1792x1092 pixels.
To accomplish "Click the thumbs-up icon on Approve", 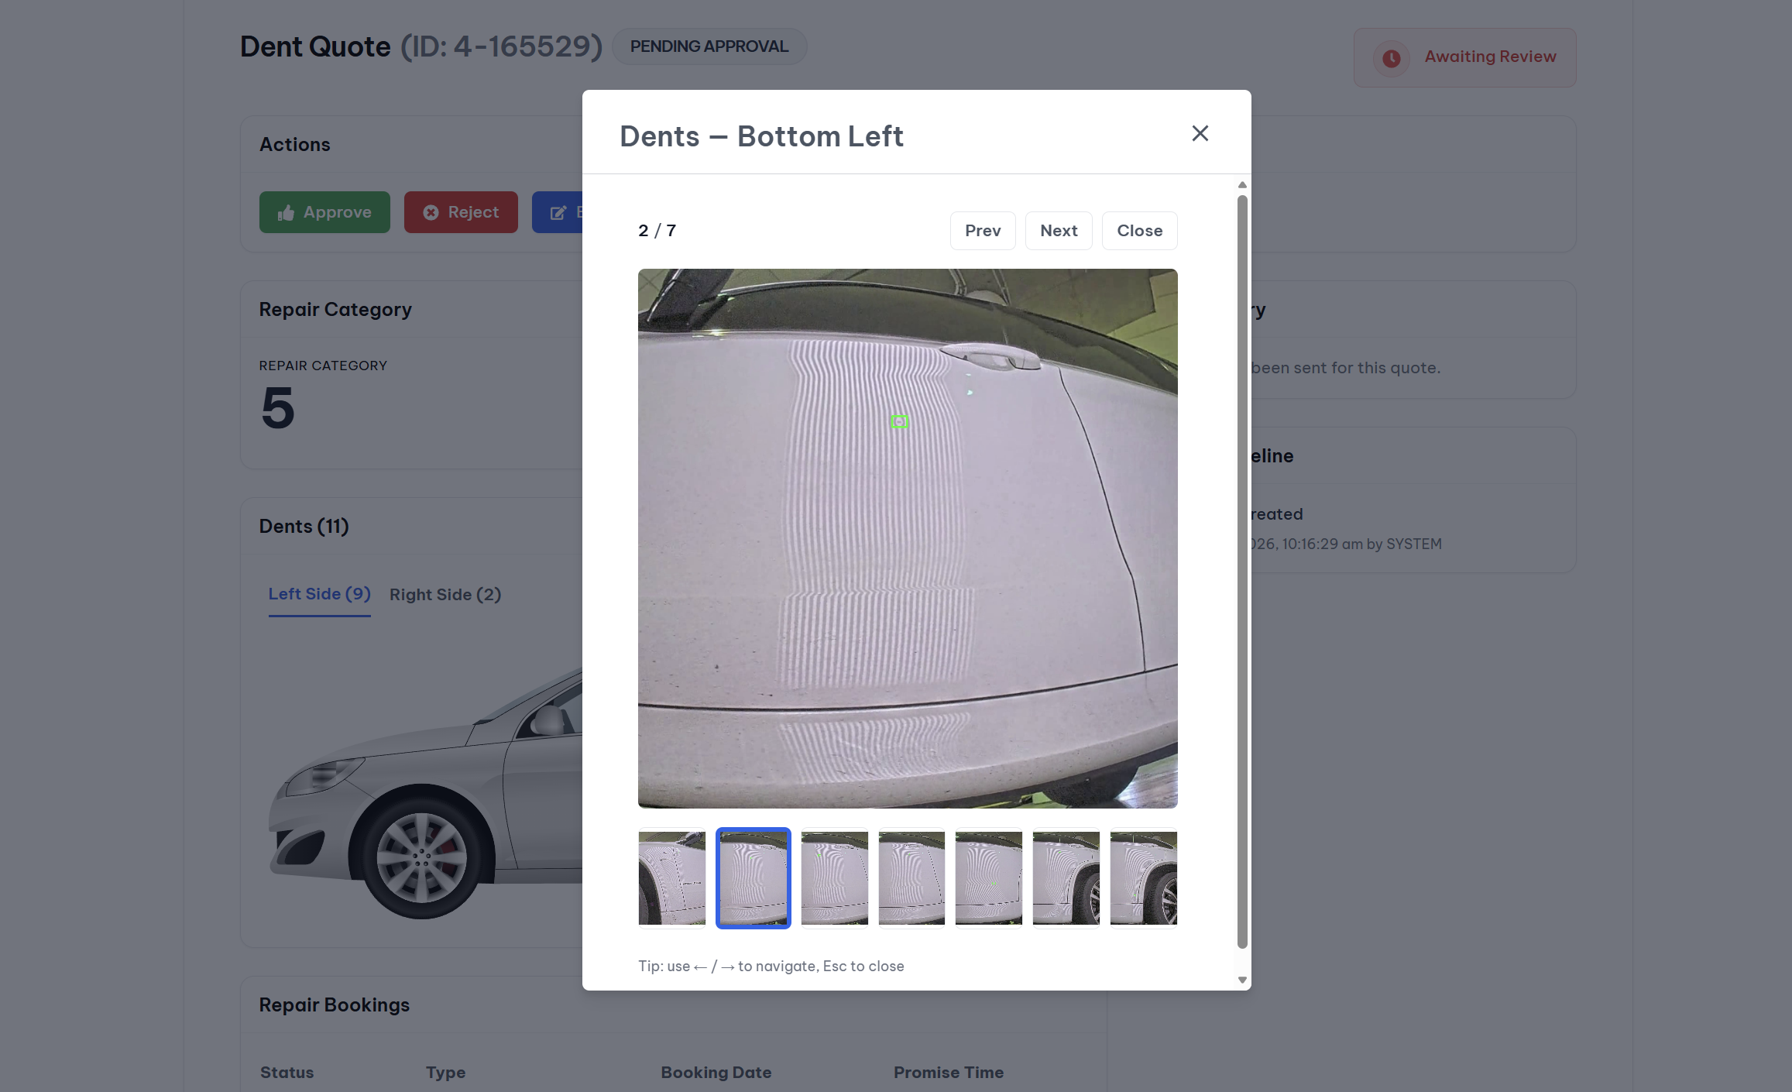I will (287, 213).
